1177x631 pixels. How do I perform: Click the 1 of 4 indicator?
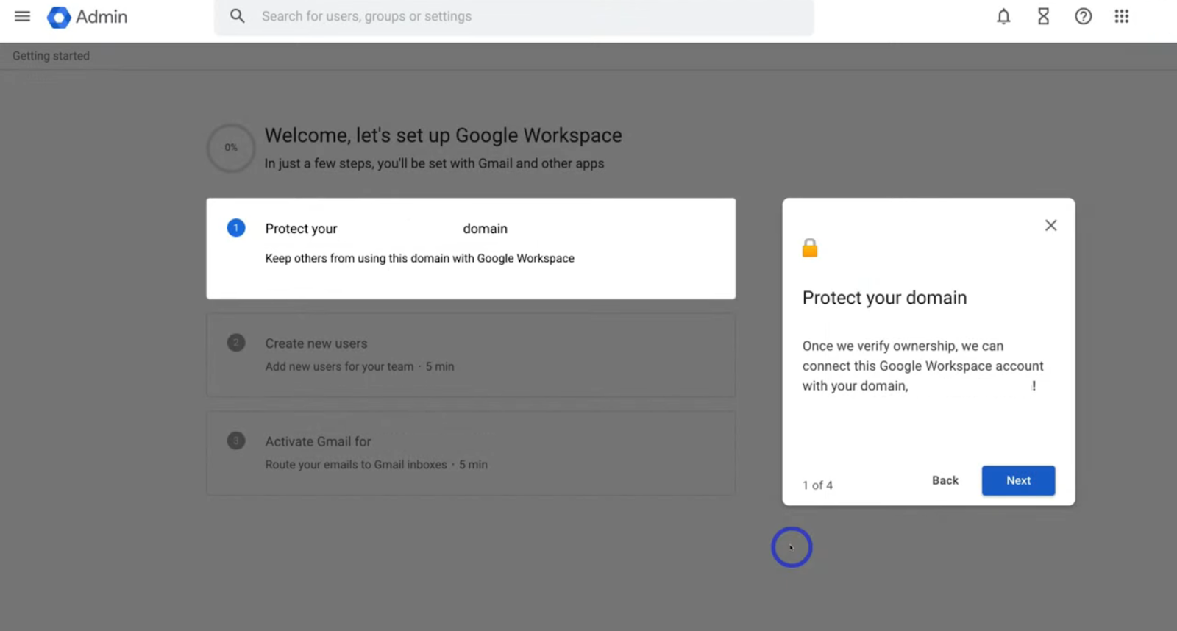[x=817, y=485]
